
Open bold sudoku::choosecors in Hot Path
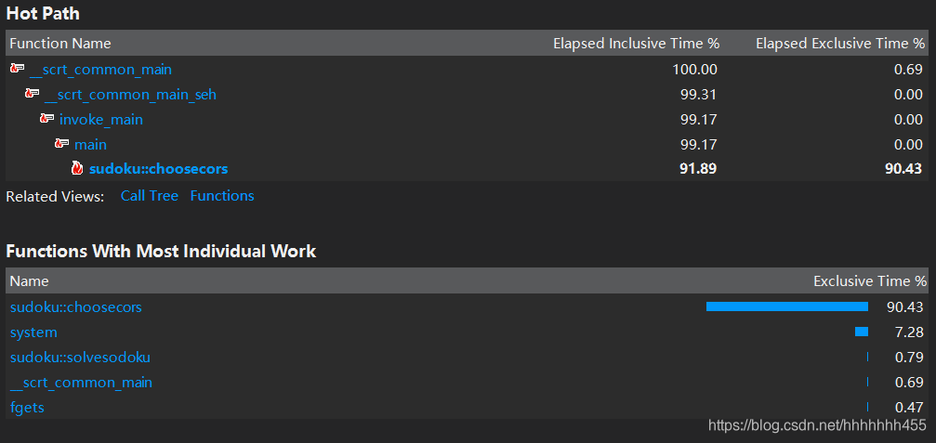[x=159, y=169]
